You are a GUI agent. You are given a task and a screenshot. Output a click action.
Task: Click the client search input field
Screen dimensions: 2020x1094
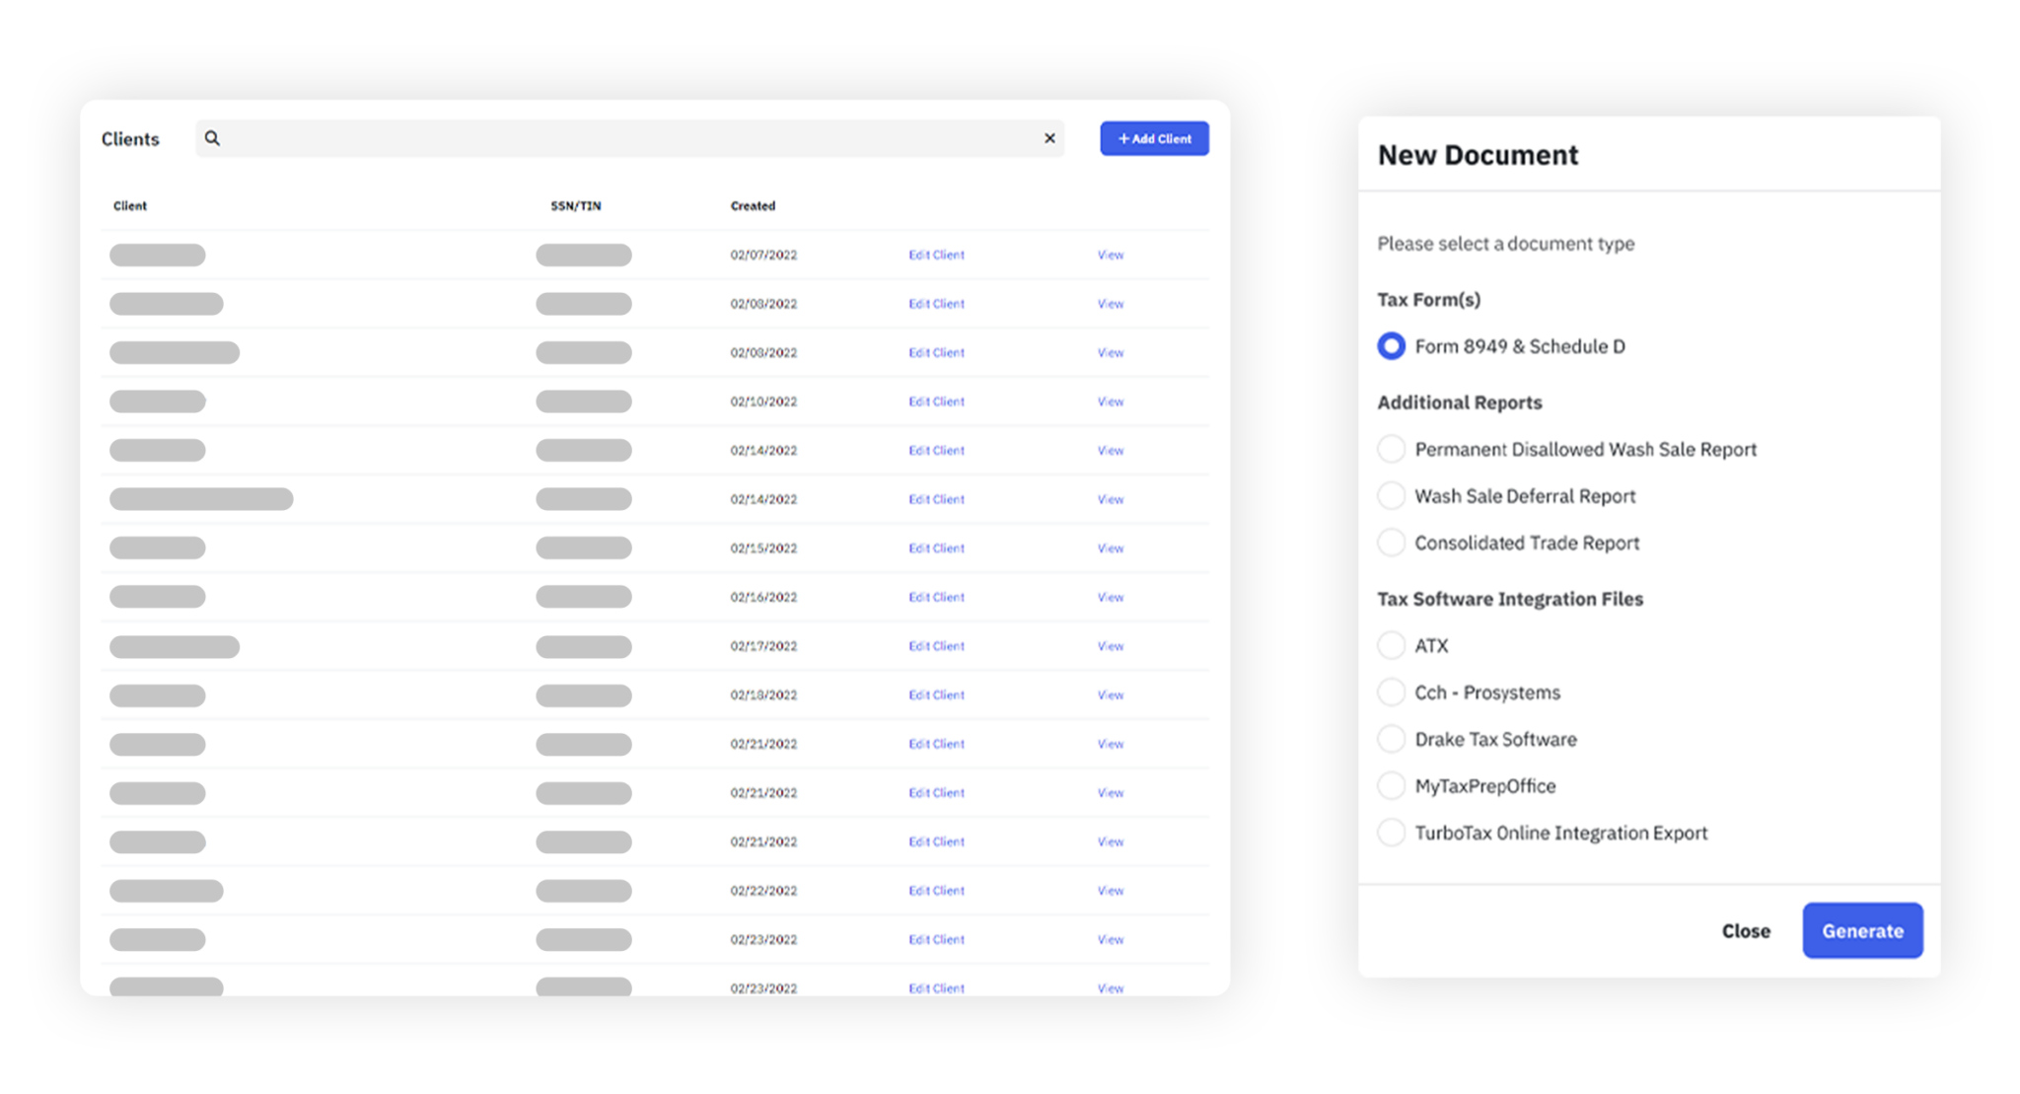pyautogui.click(x=631, y=138)
